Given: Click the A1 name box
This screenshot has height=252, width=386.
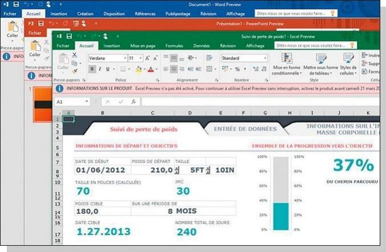Looking at the screenshot, I should tap(71, 102).
